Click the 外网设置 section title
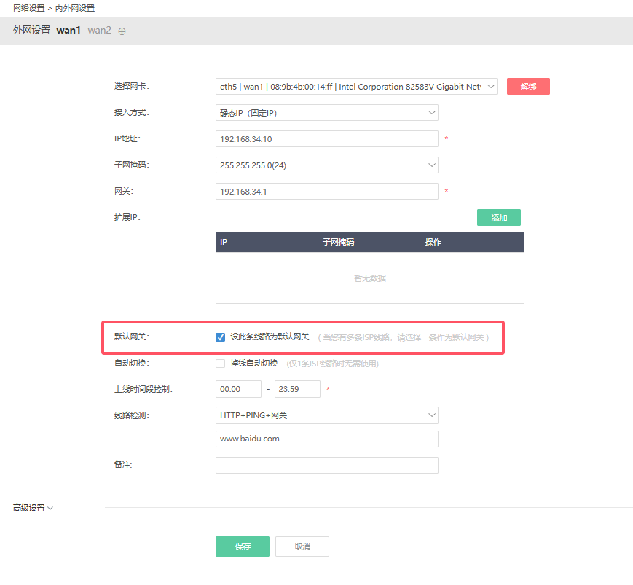 (x=31, y=31)
